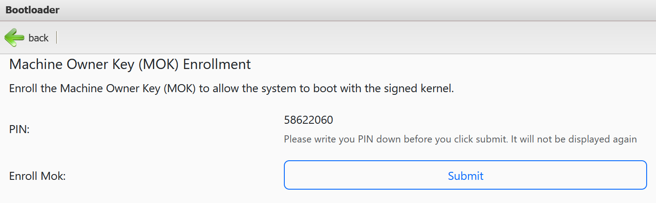Click the Bootloader window title
This screenshot has width=656, height=203.
click(x=33, y=10)
